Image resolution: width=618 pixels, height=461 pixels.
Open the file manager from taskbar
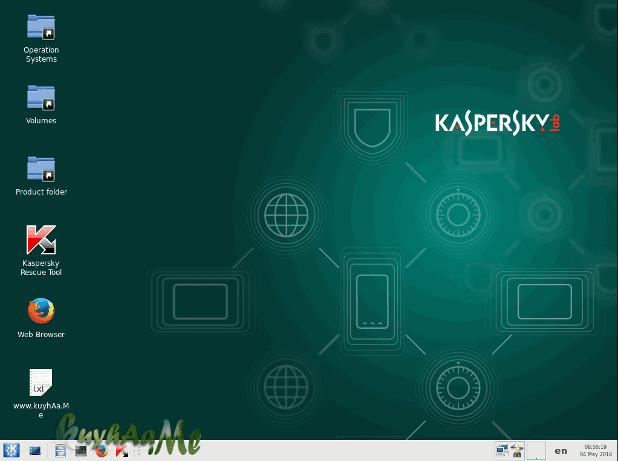pyautogui.click(x=60, y=451)
